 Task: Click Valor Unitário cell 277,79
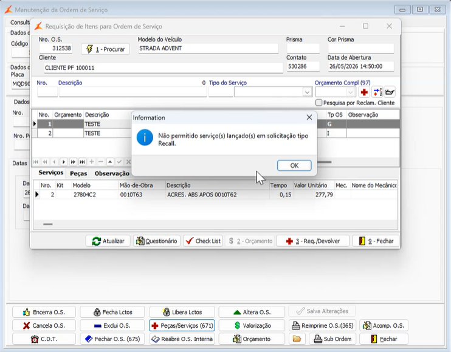coord(314,195)
